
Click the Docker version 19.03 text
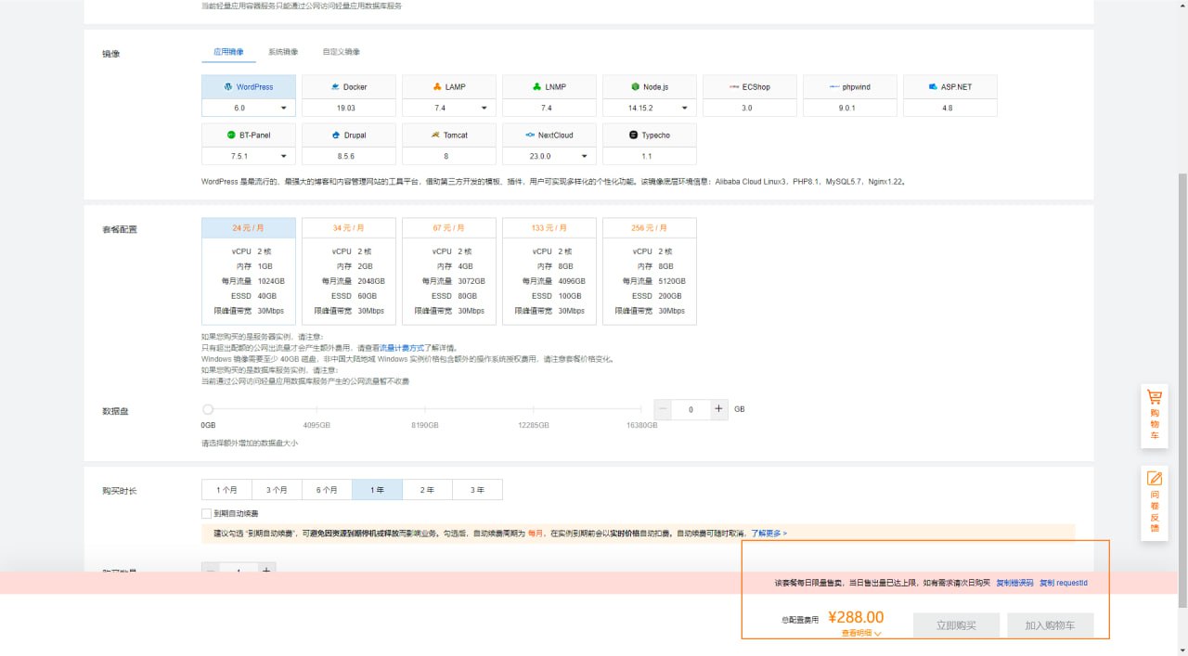point(346,108)
